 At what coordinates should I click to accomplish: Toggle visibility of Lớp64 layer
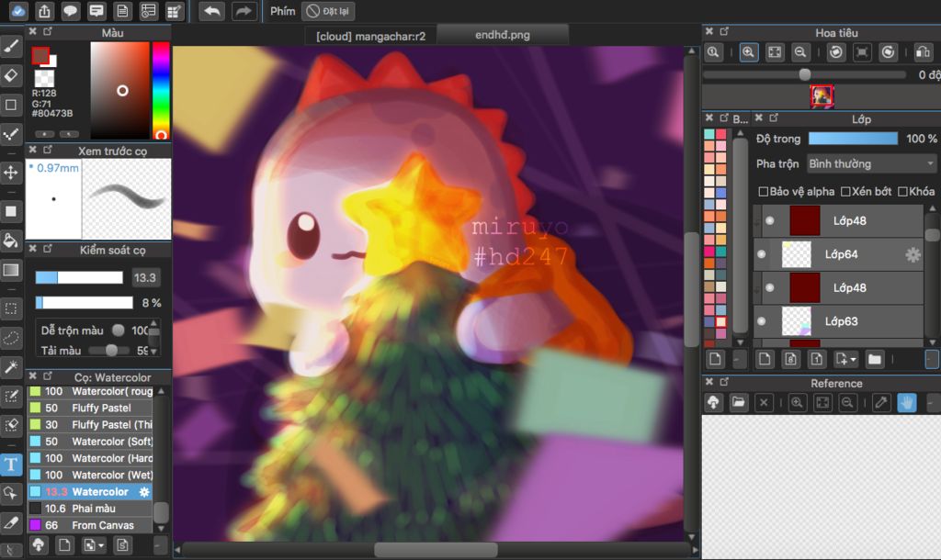[x=762, y=254]
